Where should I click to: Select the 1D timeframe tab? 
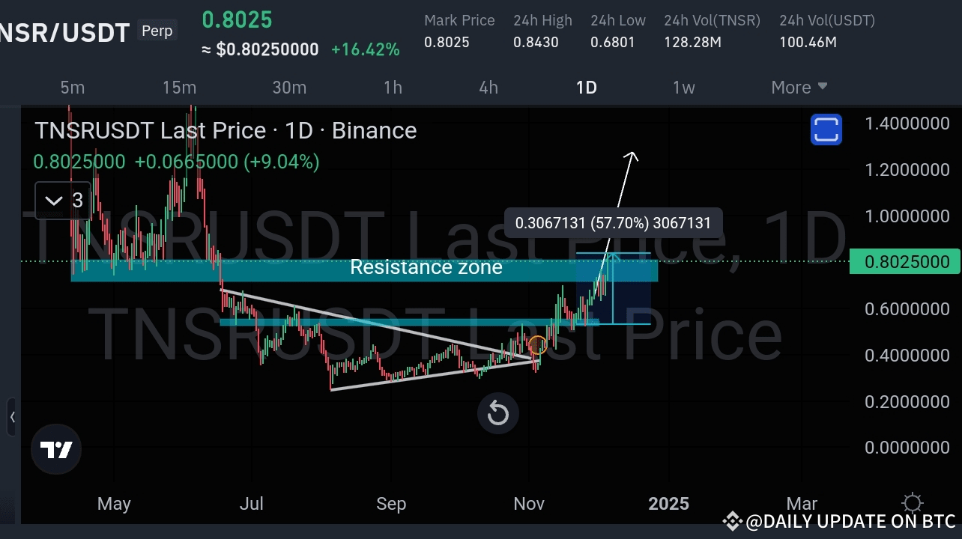pyautogui.click(x=587, y=87)
